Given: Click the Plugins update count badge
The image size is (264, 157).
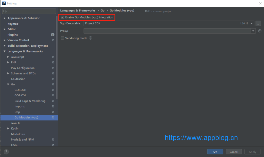Looking at the screenshot, I should coord(53,35).
